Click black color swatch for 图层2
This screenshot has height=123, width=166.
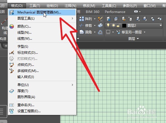pos(124,26)
